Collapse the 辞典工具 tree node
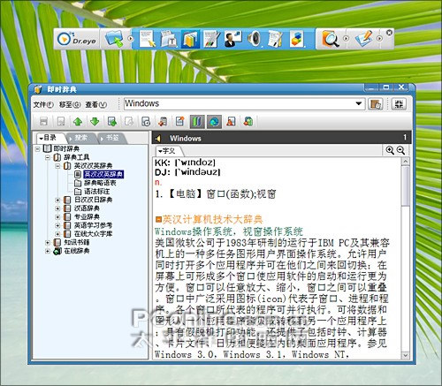This screenshot has height=386, width=442. click(x=48, y=157)
